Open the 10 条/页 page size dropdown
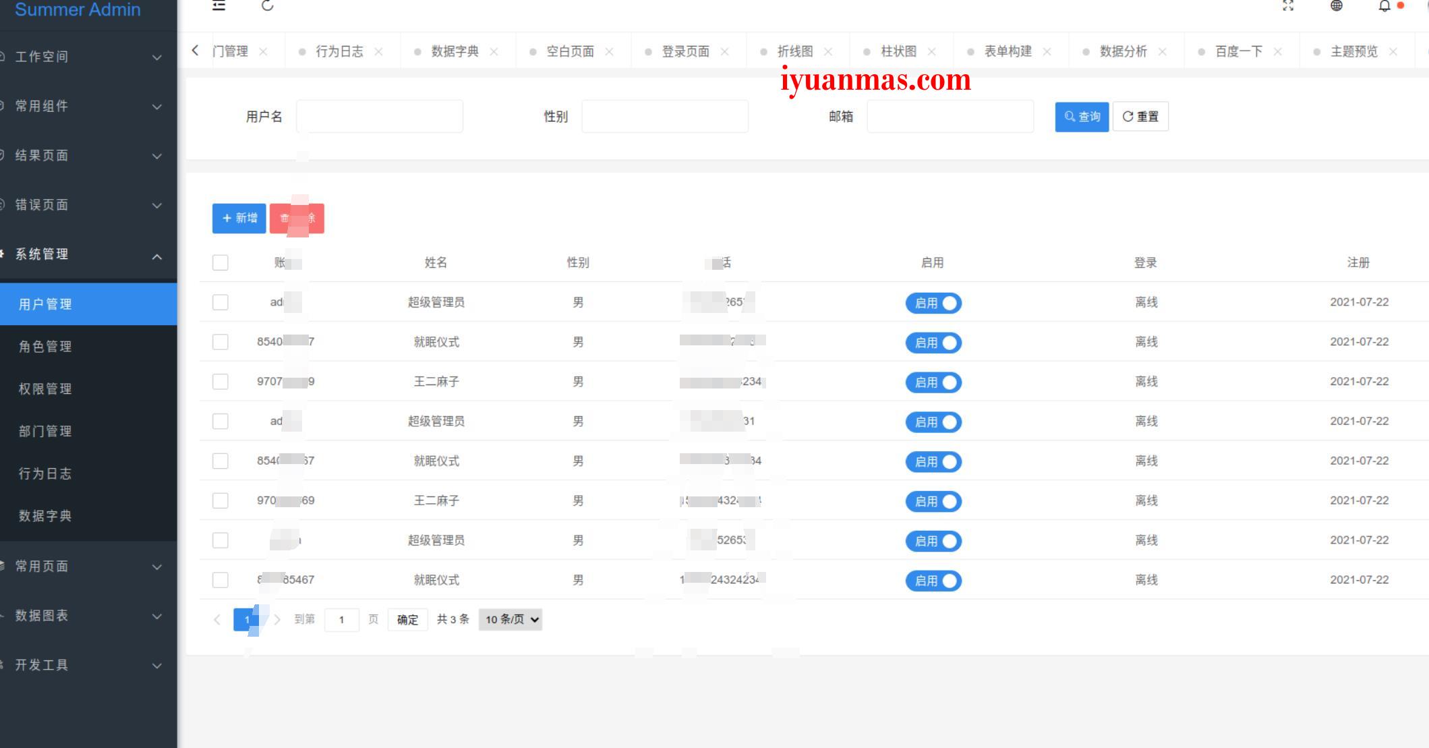 click(511, 619)
